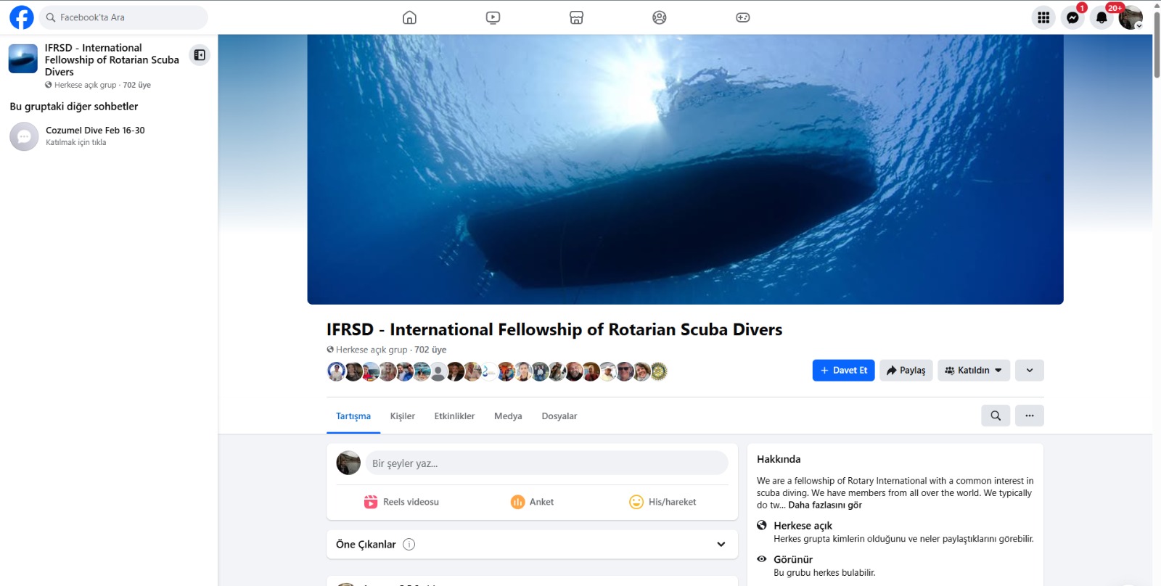Create an Anket poll
The height and width of the screenshot is (586, 1161).
pyautogui.click(x=532, y=502)
